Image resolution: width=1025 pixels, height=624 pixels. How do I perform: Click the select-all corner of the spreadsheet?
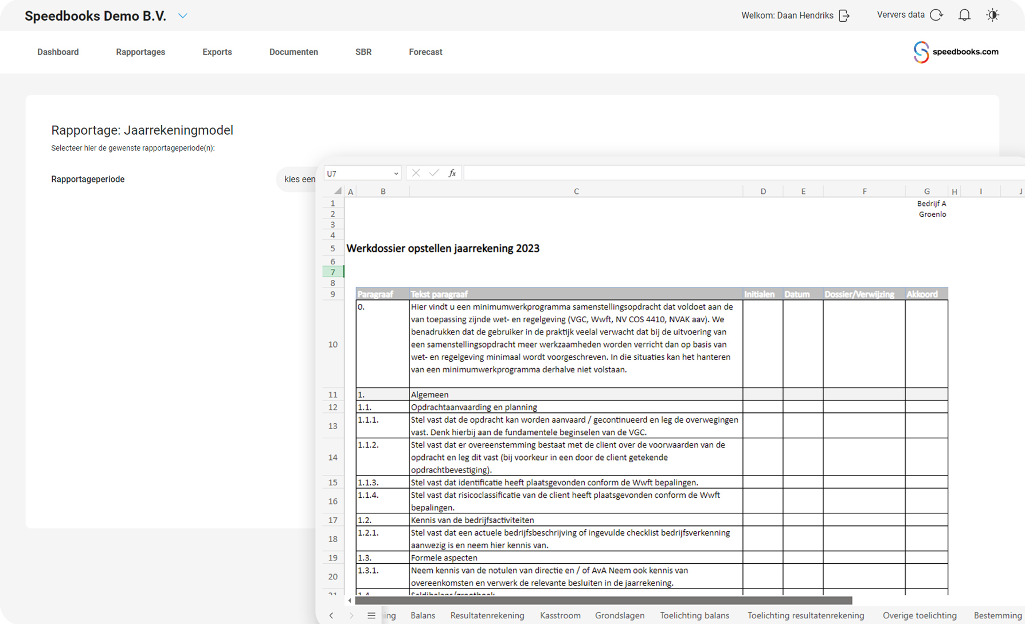338,191
